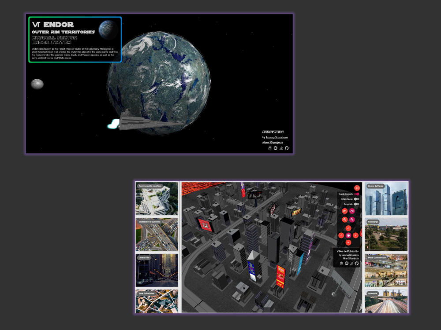Click the small grey moon in Endor scene

pyautogui.click(x=37, y=84)
